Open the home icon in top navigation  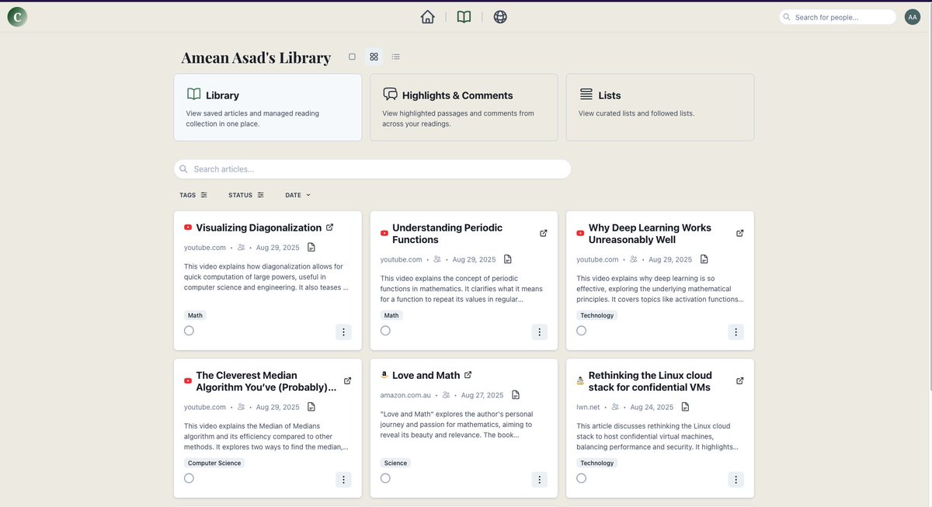click(427, 16)
